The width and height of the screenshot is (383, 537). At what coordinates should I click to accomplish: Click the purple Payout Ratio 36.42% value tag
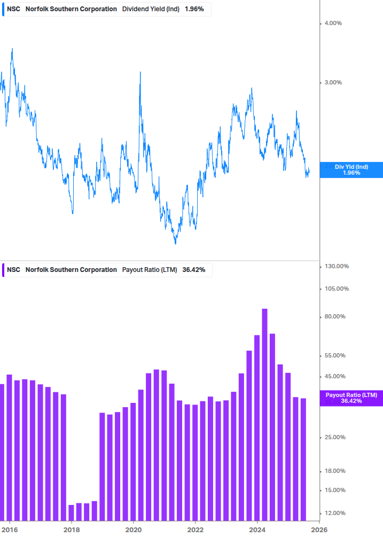pos(351,398)
